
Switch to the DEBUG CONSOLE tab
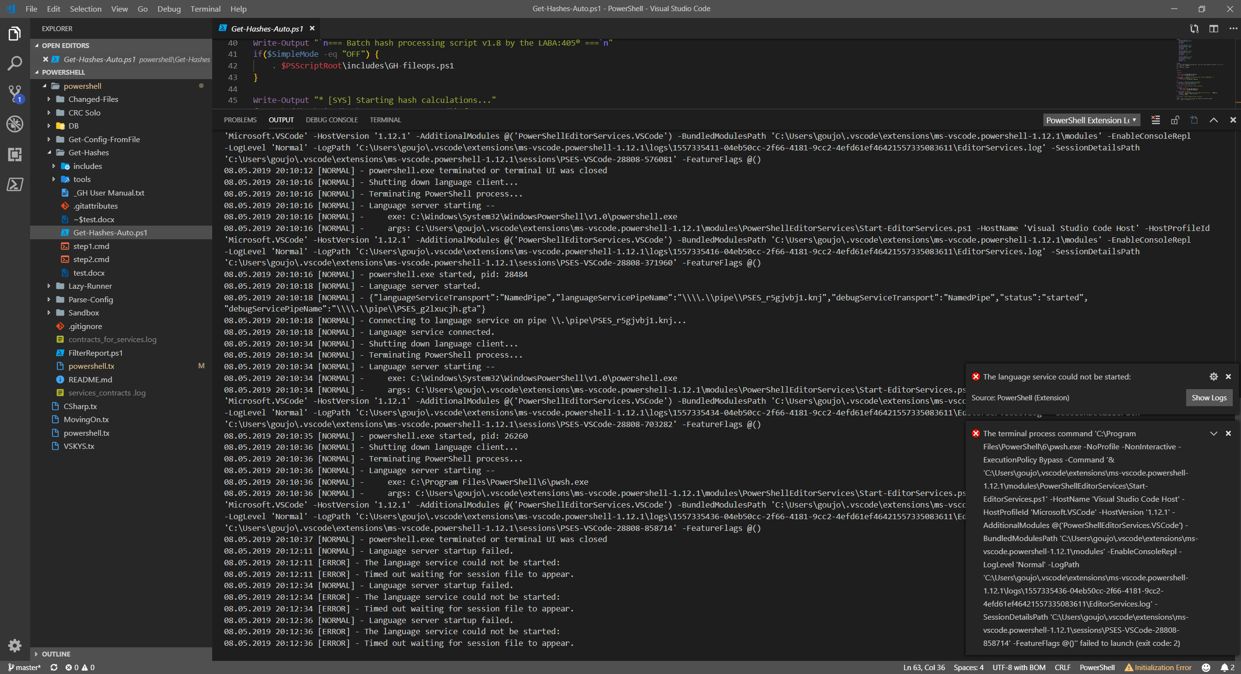[x=332, y=120]
